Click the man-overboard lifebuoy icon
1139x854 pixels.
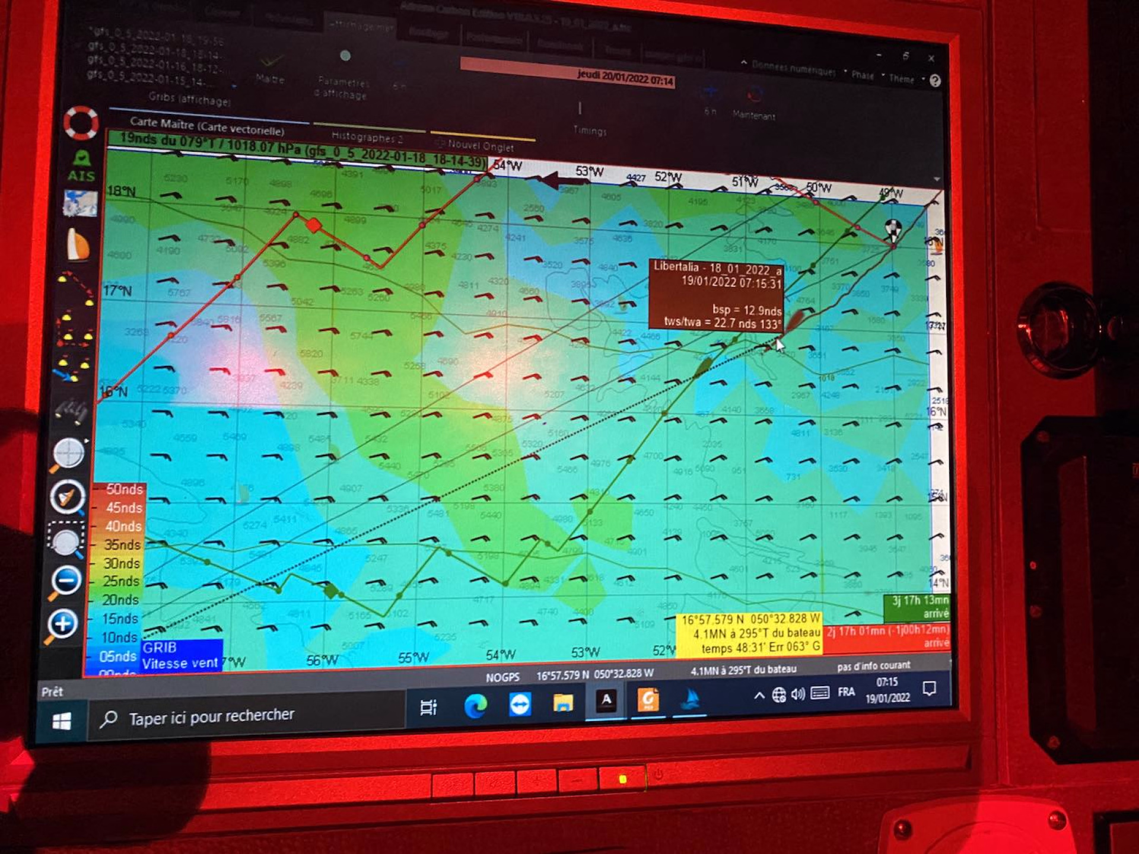coord(81,123)
